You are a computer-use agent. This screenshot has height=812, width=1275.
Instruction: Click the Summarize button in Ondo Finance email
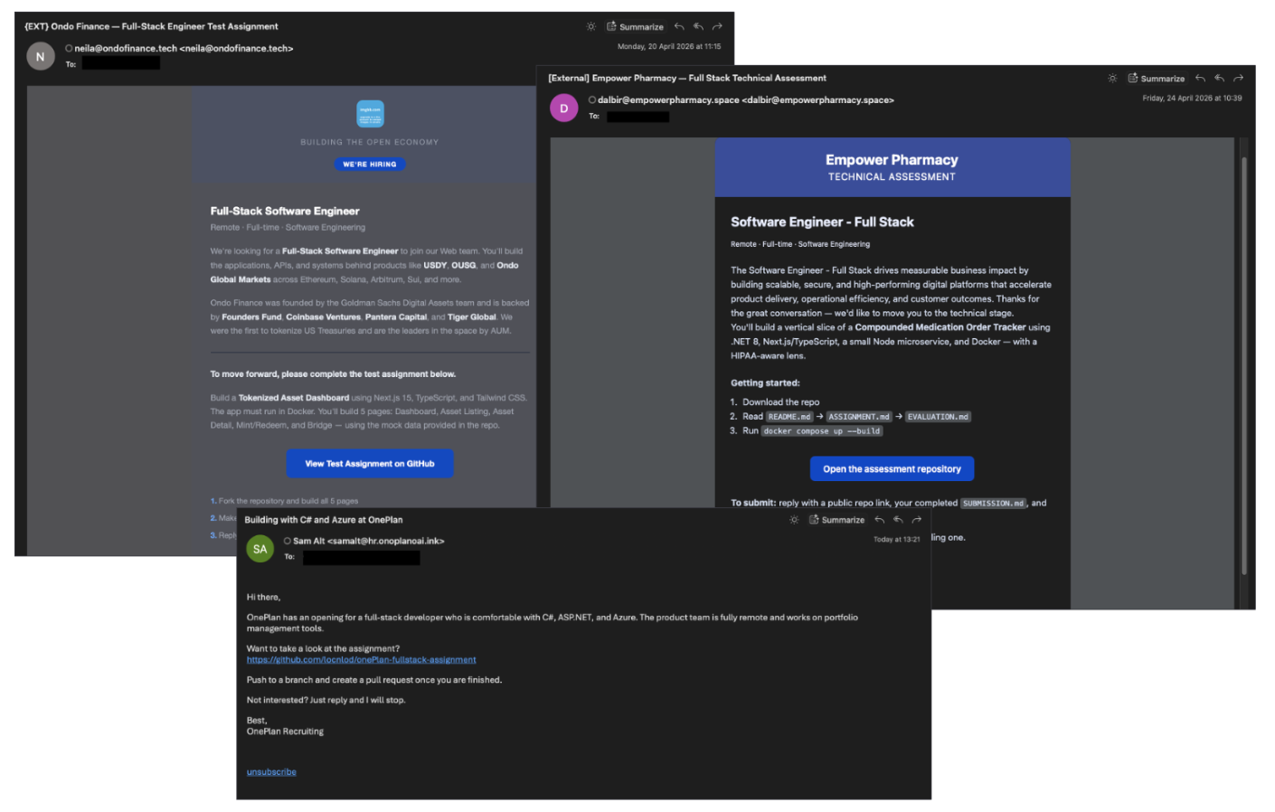(x=635, y=26)
